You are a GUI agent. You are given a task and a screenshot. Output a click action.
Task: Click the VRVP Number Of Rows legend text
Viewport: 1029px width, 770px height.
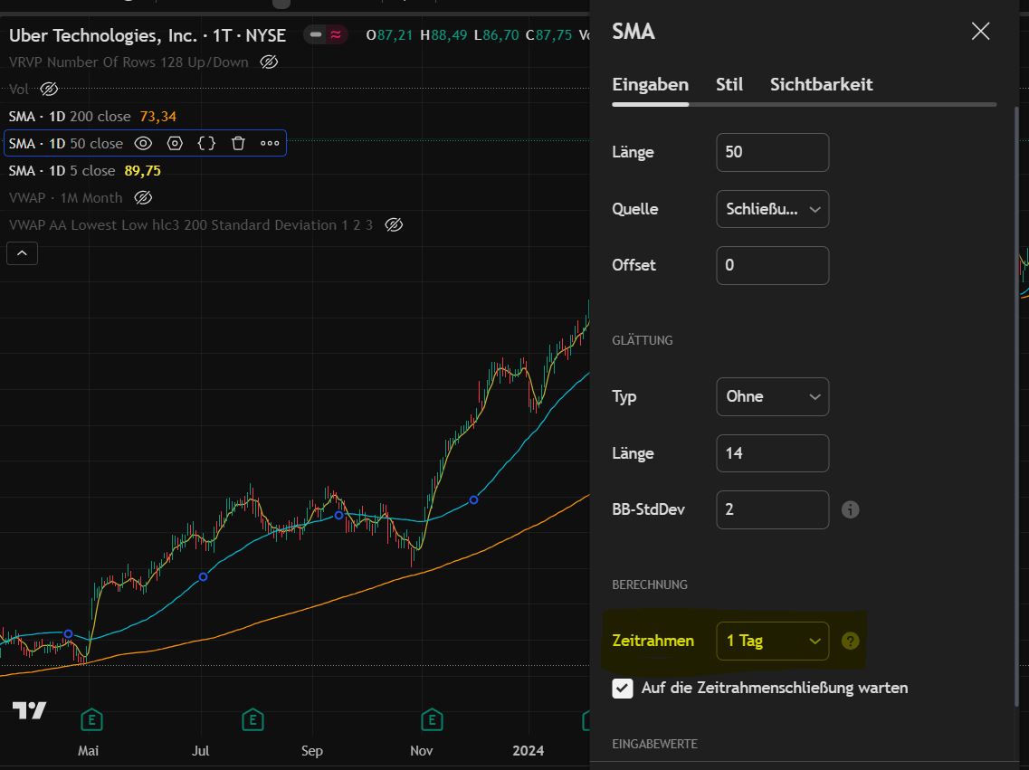pos(129,62)
